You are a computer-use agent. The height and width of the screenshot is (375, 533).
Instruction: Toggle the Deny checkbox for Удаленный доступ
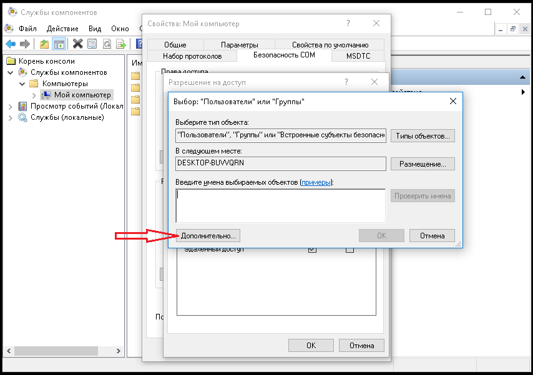350,250
